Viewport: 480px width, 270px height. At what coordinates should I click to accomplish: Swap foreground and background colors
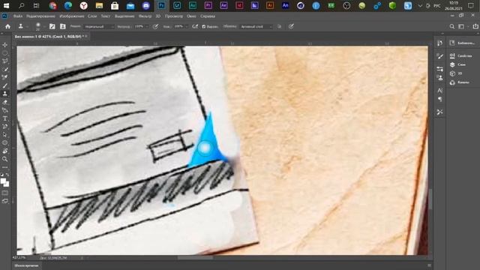(7, 175)
